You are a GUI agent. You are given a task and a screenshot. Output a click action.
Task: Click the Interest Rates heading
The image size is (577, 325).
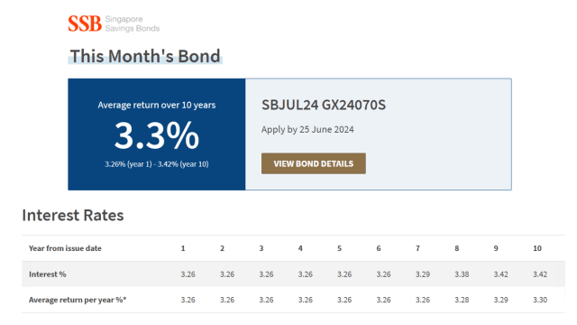pos(73,215)
